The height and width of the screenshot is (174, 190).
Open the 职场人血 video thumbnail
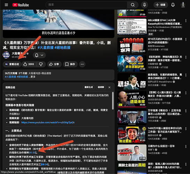(132, 81)
